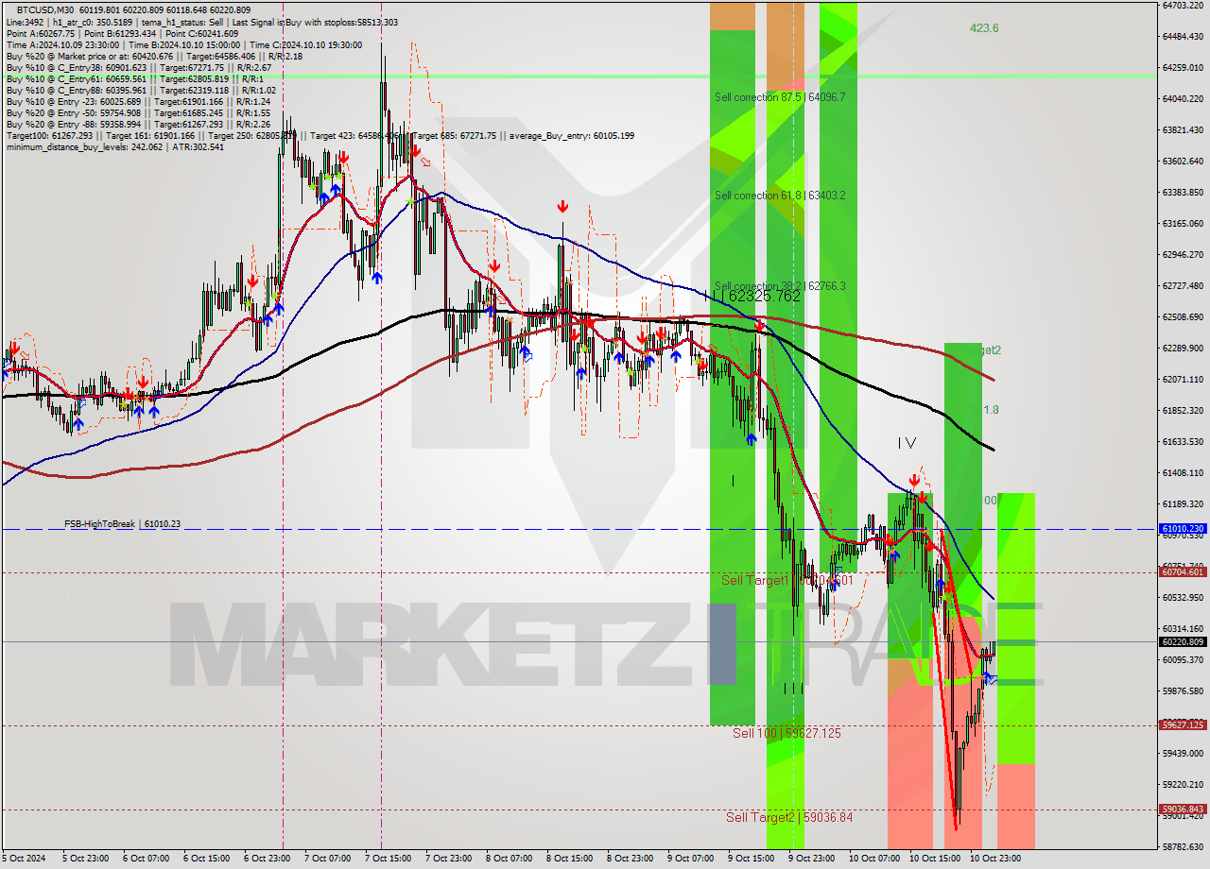Viewport: 1210px width, 869px height.
Task: Click the red 59627.125 price tag on axis
Action: click(1182, 725)
